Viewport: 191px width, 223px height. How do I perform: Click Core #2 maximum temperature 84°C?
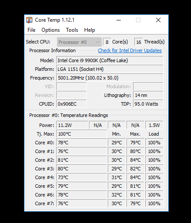pyautogui.click(x=135, y=160)
